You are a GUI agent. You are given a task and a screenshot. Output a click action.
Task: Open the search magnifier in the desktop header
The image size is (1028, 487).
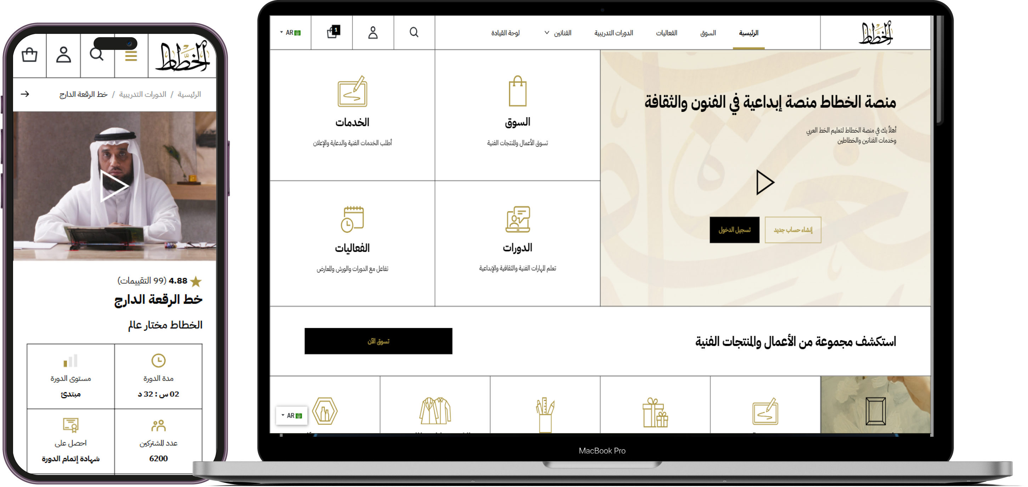coord(414,32)
